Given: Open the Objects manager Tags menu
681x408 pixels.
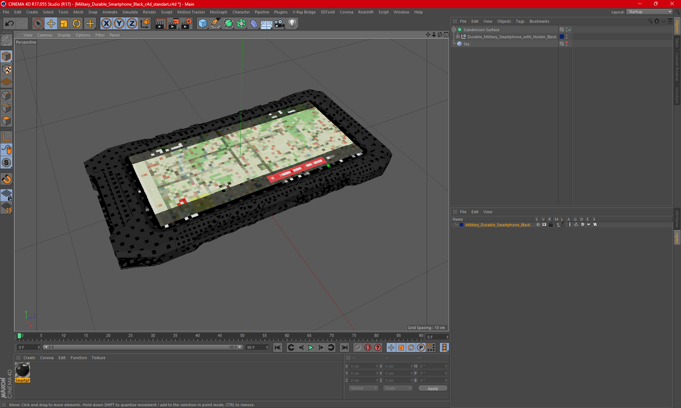Looking at the screenshot, I should (x=520, y=21).
